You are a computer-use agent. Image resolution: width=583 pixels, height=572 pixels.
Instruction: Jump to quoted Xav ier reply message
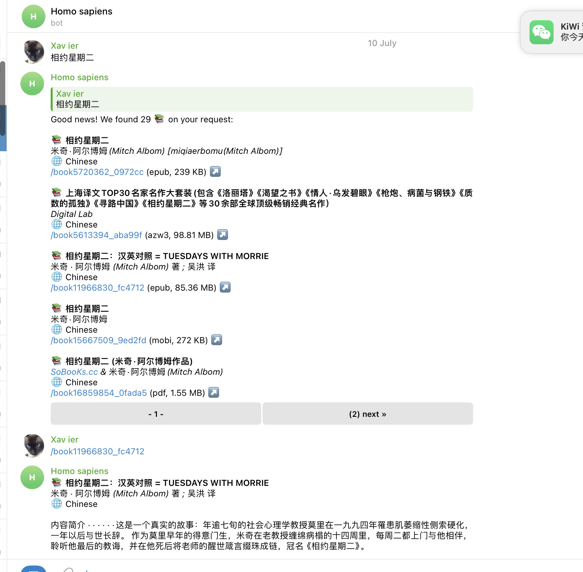262,99
